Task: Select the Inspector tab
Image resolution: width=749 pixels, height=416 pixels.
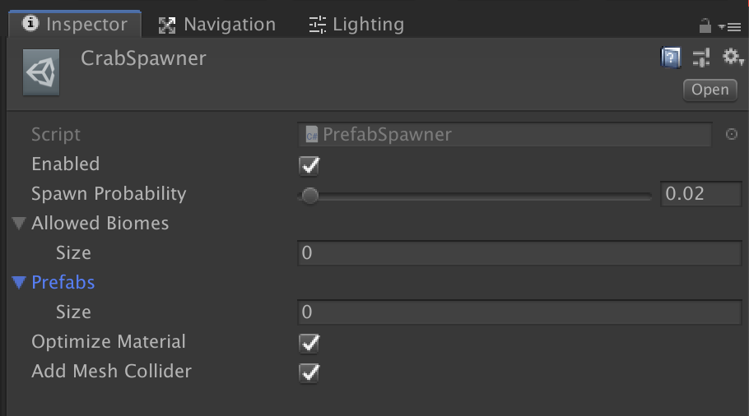Action: 74,25
